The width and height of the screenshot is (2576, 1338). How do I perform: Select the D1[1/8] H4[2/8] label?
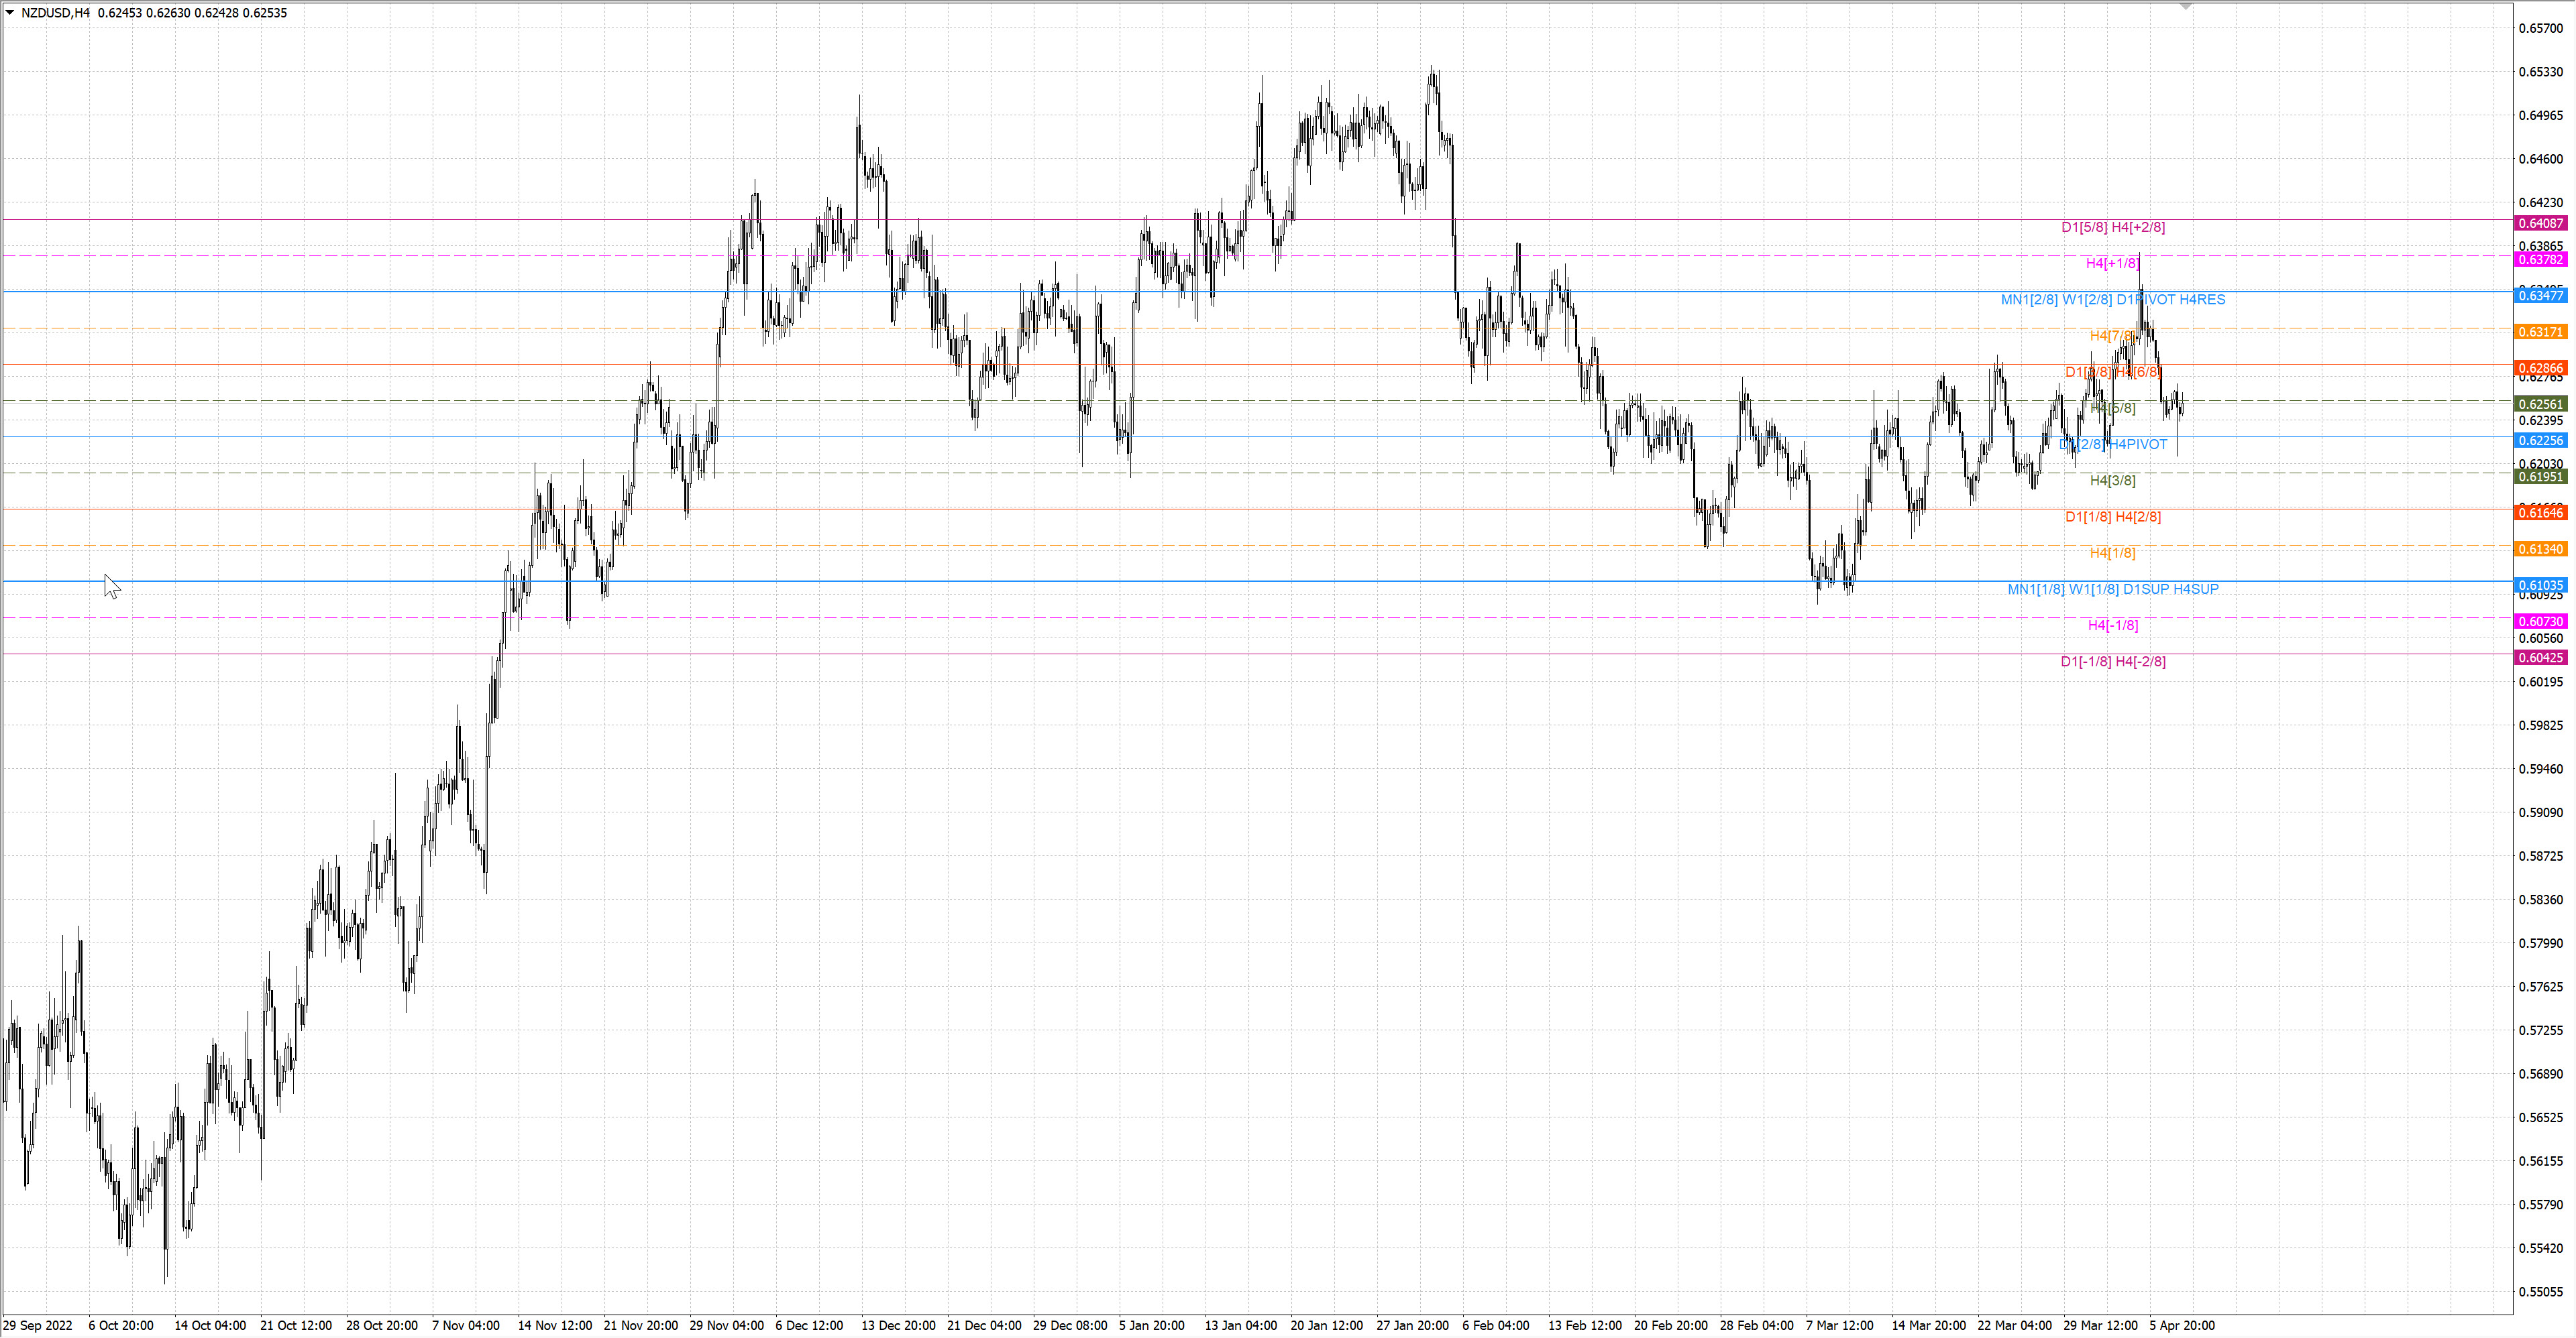2113,517
